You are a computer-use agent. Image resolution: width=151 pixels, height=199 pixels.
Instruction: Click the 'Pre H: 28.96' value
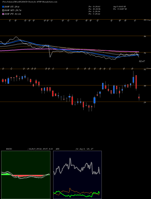[94, 9]
